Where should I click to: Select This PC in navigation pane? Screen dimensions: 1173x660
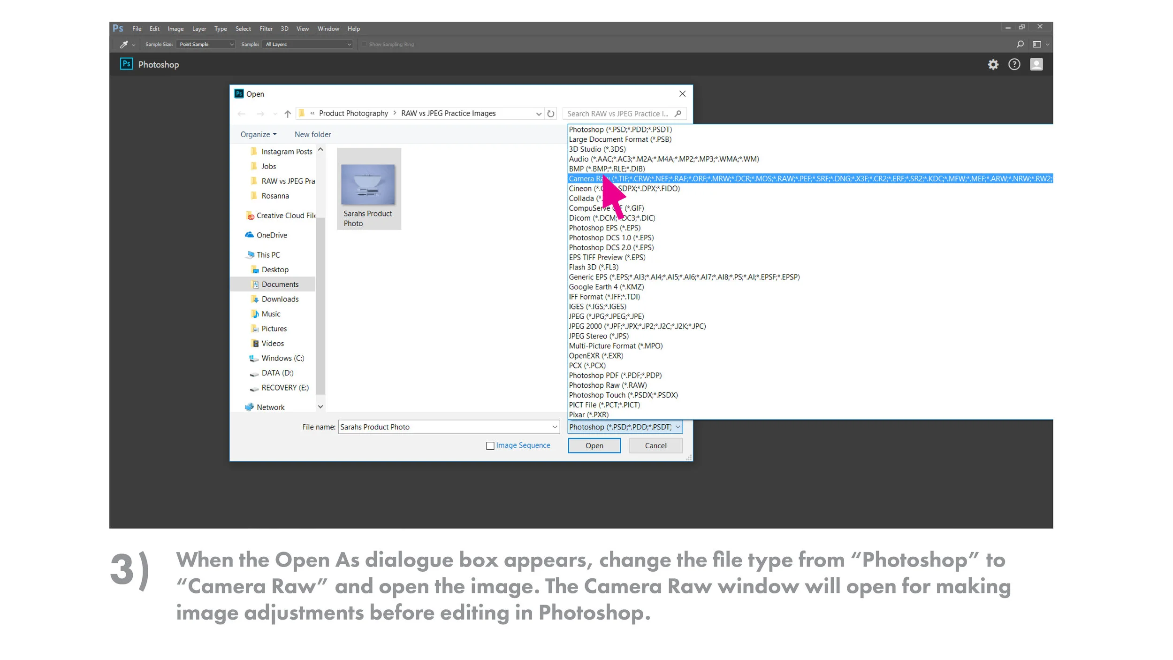point(263,255)
